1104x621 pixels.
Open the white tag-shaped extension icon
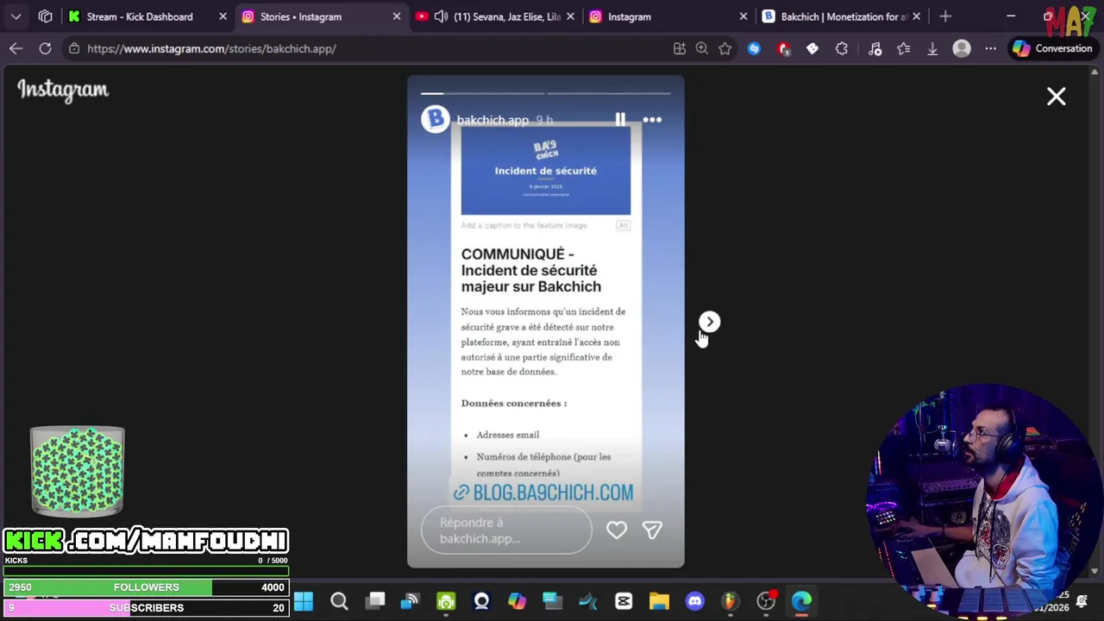812,48
